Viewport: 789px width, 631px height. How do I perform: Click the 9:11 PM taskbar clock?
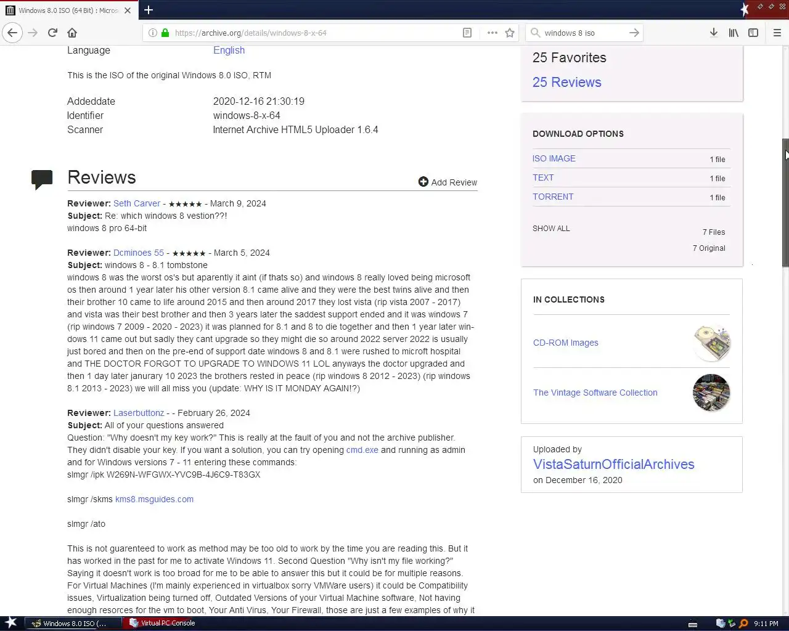click(766, 624)
